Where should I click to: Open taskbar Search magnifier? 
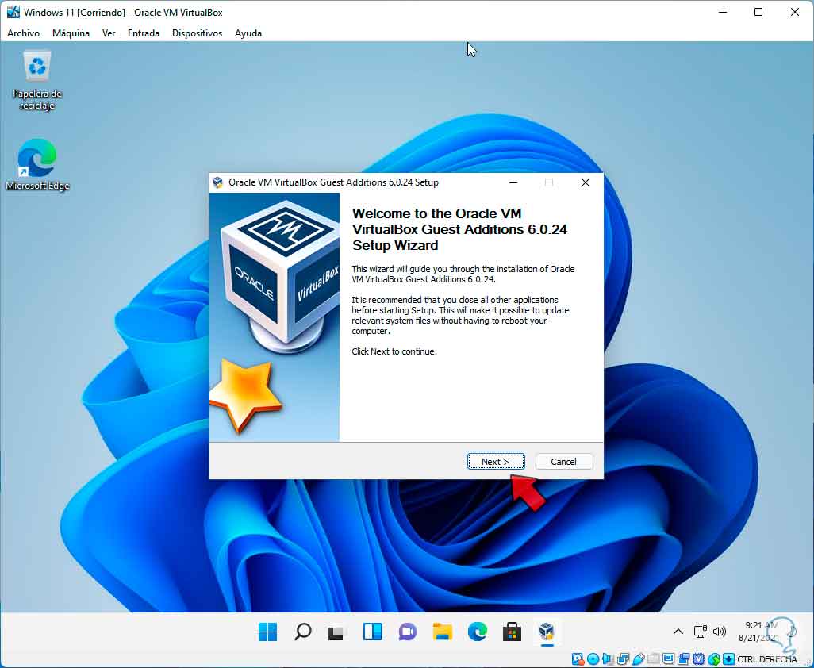click(x=302, y=632)
